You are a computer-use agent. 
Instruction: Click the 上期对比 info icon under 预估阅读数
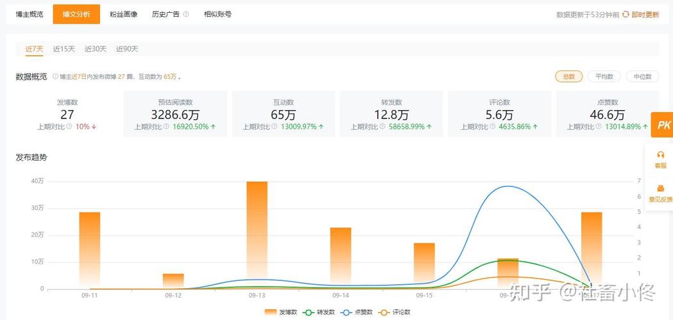point(166,127)
